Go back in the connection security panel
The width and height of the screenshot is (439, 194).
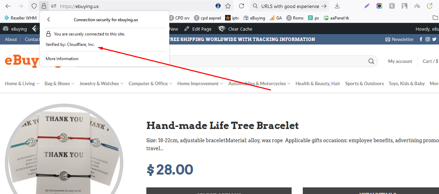[48, 20]
